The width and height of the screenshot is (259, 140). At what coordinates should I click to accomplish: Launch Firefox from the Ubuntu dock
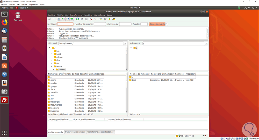4,22
